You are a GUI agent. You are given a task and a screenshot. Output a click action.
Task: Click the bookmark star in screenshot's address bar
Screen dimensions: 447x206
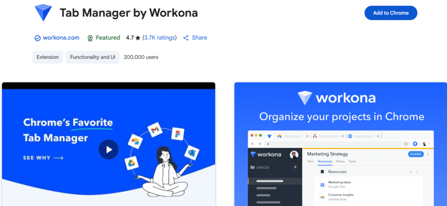click(x=406, y=144)
